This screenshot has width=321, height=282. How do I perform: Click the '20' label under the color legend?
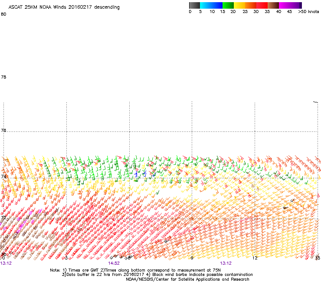coord(233,12)
